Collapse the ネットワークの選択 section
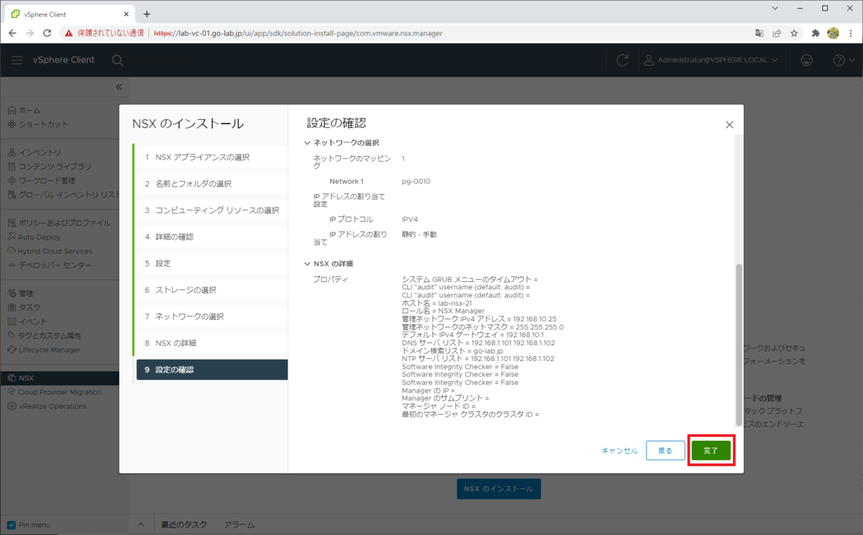The width and height of the screenshot is (863, 535). [308, 142]
